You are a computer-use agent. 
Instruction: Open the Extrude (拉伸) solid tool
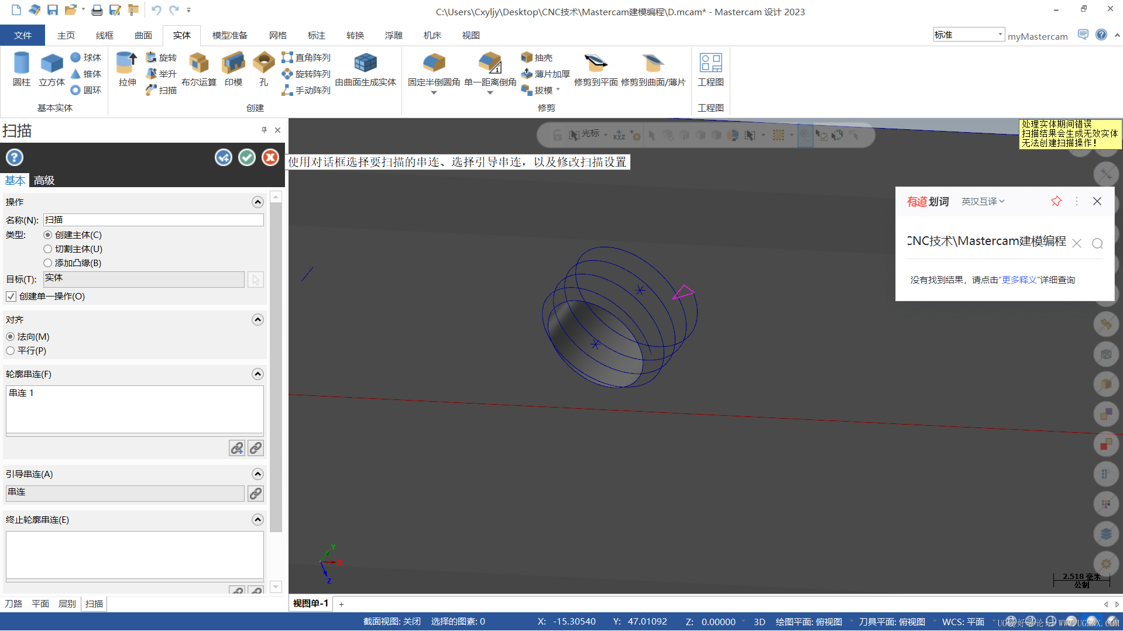(127, 69)
